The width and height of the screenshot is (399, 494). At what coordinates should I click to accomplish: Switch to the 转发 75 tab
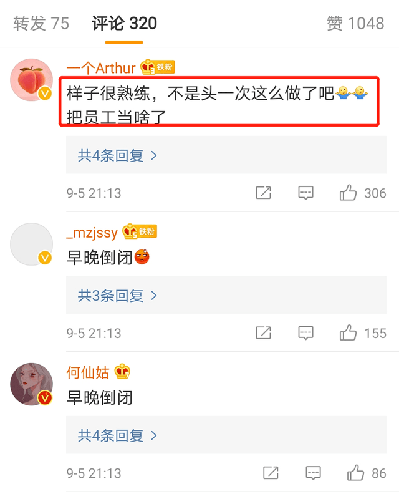coord(41,23)
